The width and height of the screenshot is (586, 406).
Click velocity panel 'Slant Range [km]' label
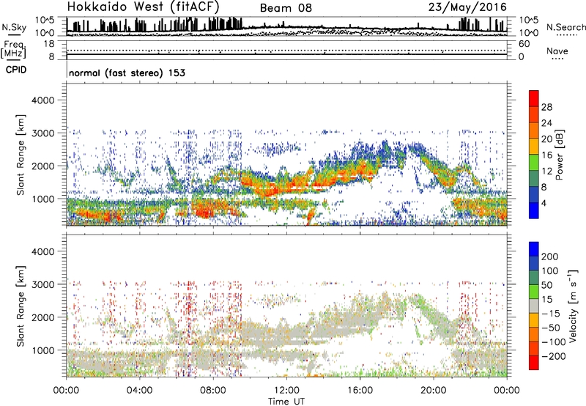coord(21,306)
